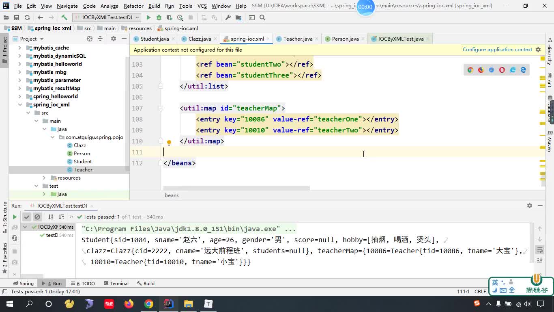Open the Build tool window button

point(146,284)
